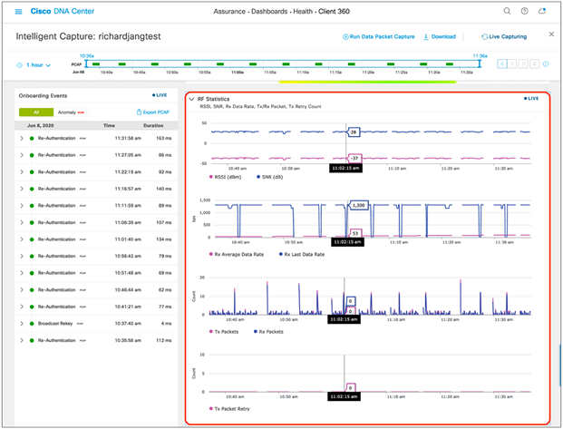563x429 pixels.
Task: Select the Anomaly filter tab
Action: pos(71,112)
